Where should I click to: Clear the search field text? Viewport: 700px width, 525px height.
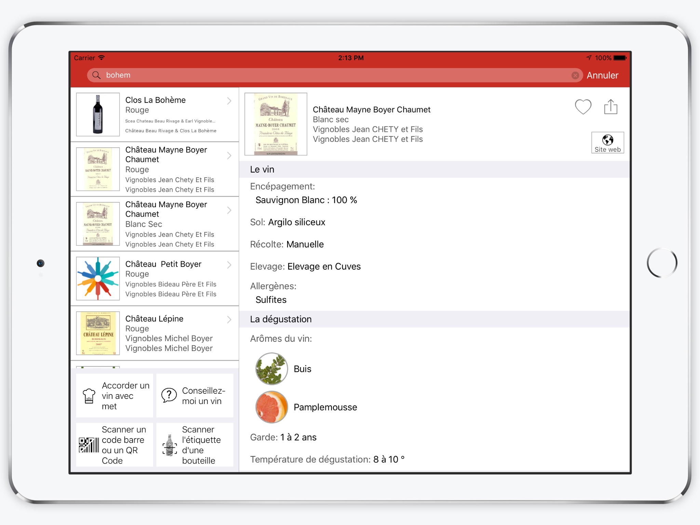click(x=575, y=76)
